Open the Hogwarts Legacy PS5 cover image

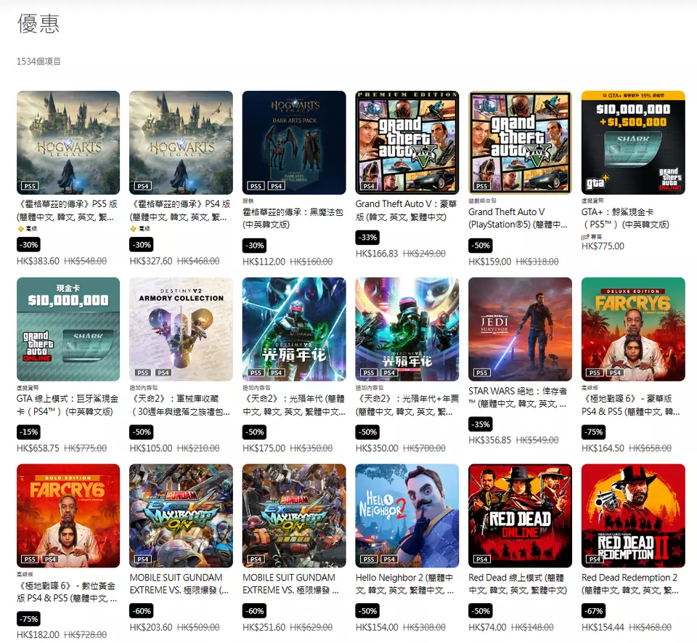click(x=68, y=142)
